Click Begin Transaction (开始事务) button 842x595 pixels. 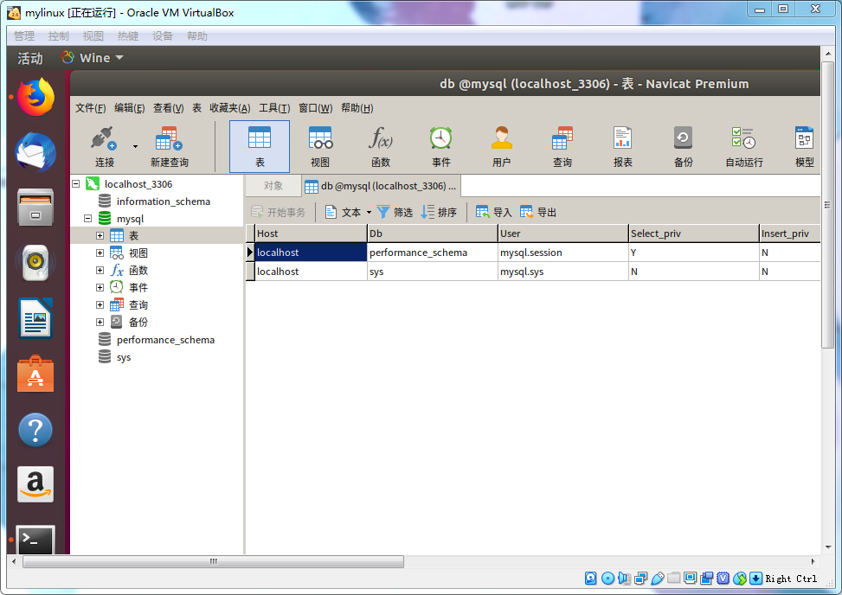[x=278, y=213]
